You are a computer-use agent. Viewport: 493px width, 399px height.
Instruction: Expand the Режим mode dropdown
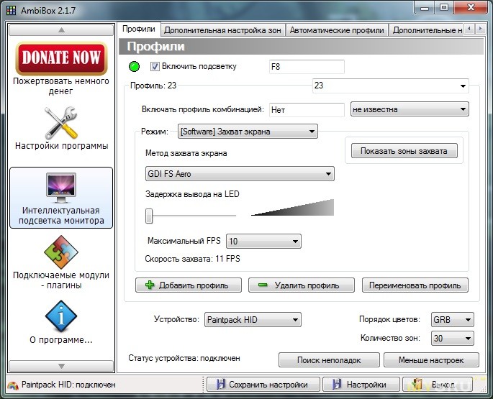248,132
